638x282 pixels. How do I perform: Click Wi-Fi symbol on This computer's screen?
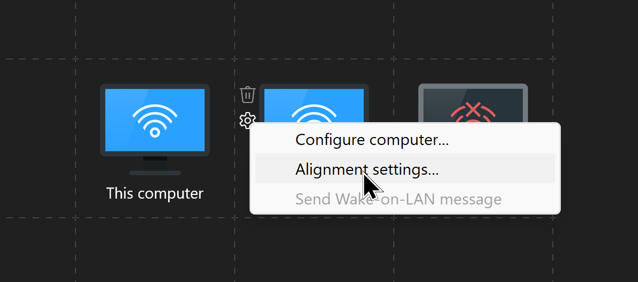point(155,121)
